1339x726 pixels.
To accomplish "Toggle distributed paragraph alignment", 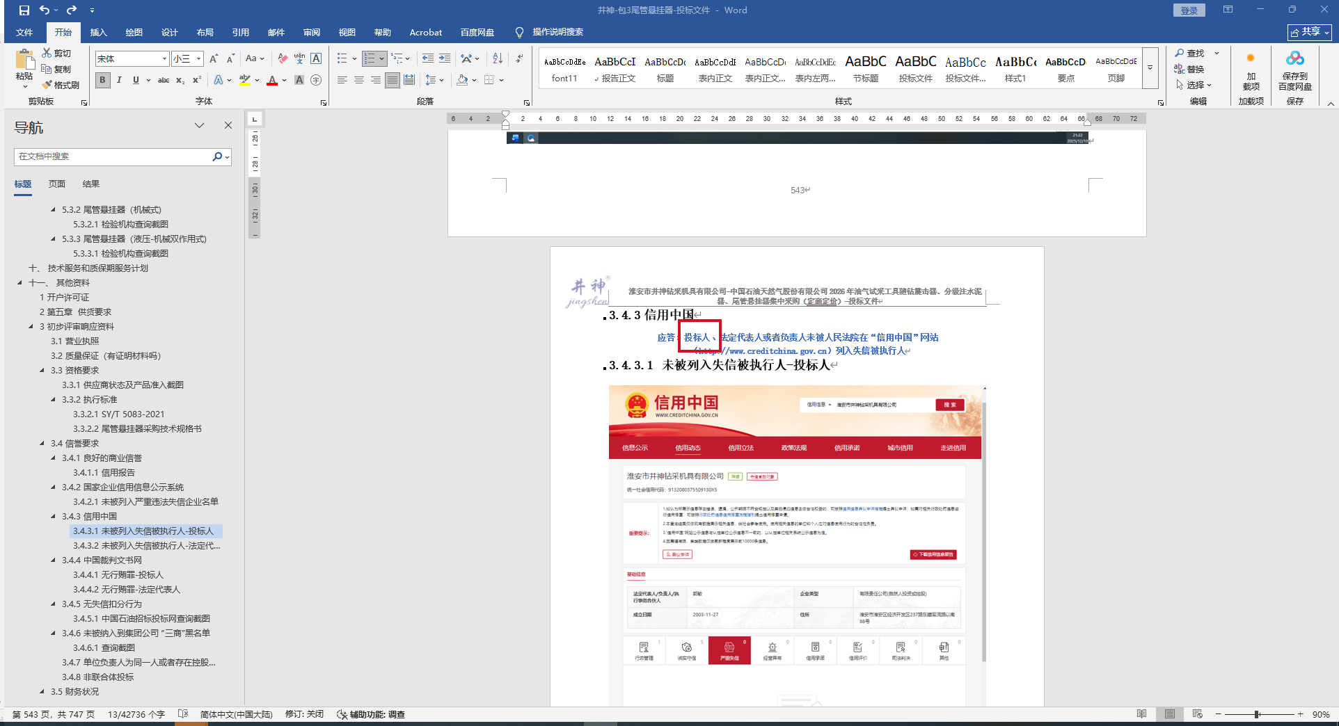I will point(409,80).
